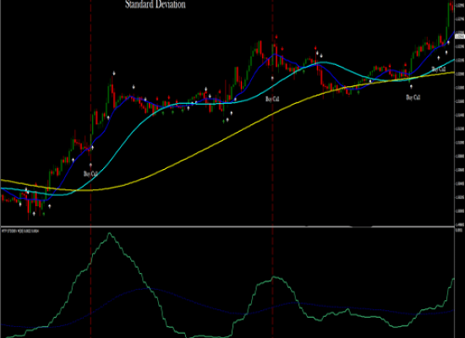The height and width of the screenshot is (338, 465).
Task: Click the Buy Call label near the second dashed line
Action: (272, 99)
